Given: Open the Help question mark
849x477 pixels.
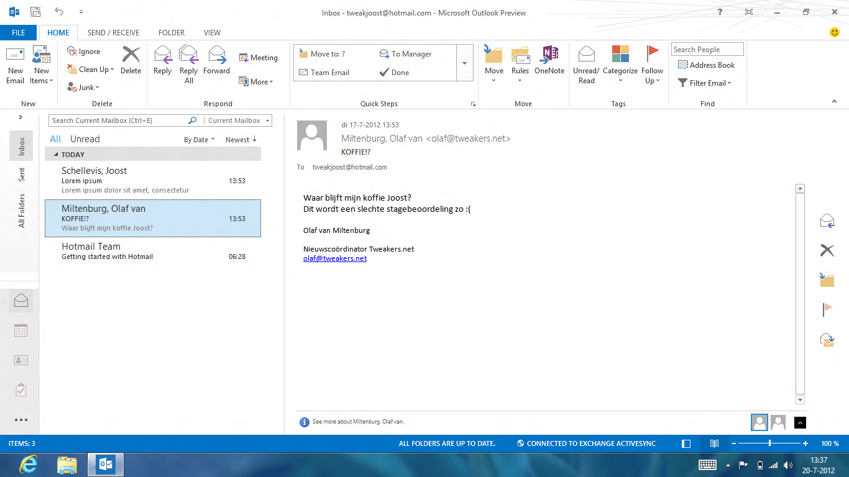Looking at the screenshot, I should tap(720, 12).
